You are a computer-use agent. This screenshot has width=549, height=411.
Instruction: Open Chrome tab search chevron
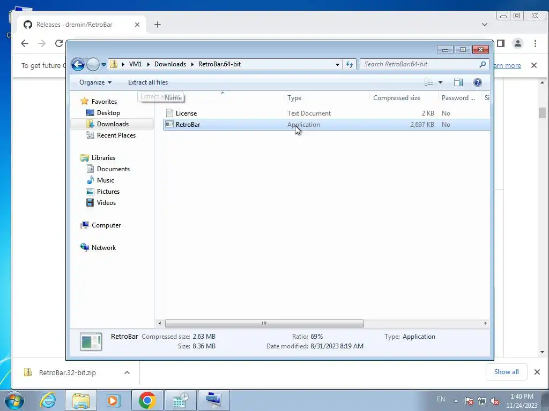pos(485,25)
